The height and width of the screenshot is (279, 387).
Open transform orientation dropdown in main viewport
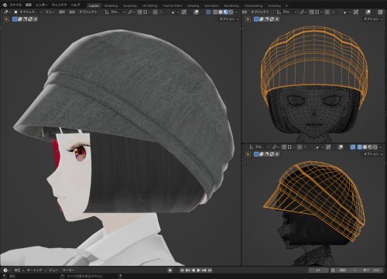[x=115, y=12]
